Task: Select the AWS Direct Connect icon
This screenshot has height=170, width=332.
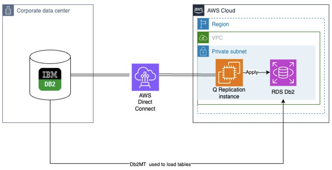Action: tap(145, 77)
